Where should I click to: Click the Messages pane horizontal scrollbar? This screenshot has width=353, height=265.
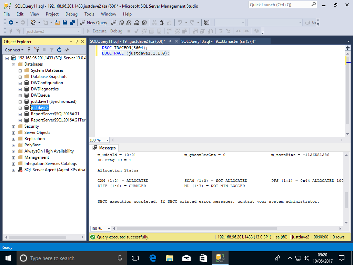pyautogui.click(x=228, y=229)
